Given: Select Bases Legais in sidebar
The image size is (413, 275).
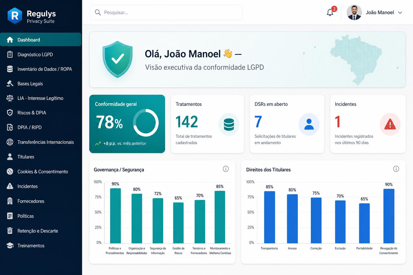Looking at the screenshot, I should coord(41,84).
